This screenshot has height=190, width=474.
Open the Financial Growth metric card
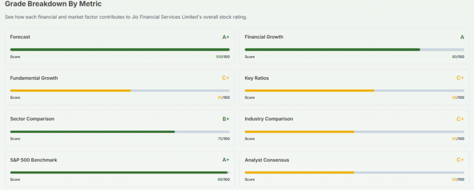point(354,46)
